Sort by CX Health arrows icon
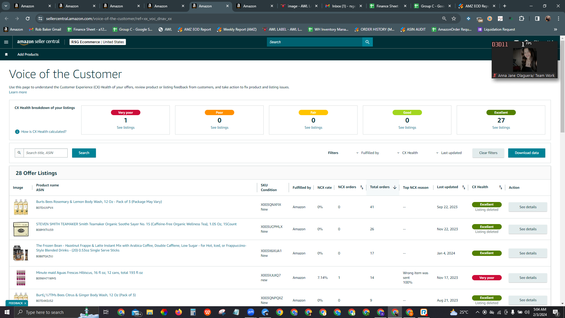The height and width of the screenshot is (318, 565). (x=501, y=187)
